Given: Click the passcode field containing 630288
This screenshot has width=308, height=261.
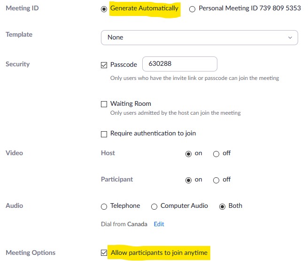Looking at the screenshot, I should (x=180, y=64).
